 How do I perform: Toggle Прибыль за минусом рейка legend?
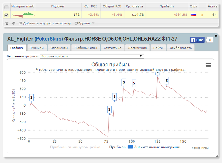click(72, 147)
